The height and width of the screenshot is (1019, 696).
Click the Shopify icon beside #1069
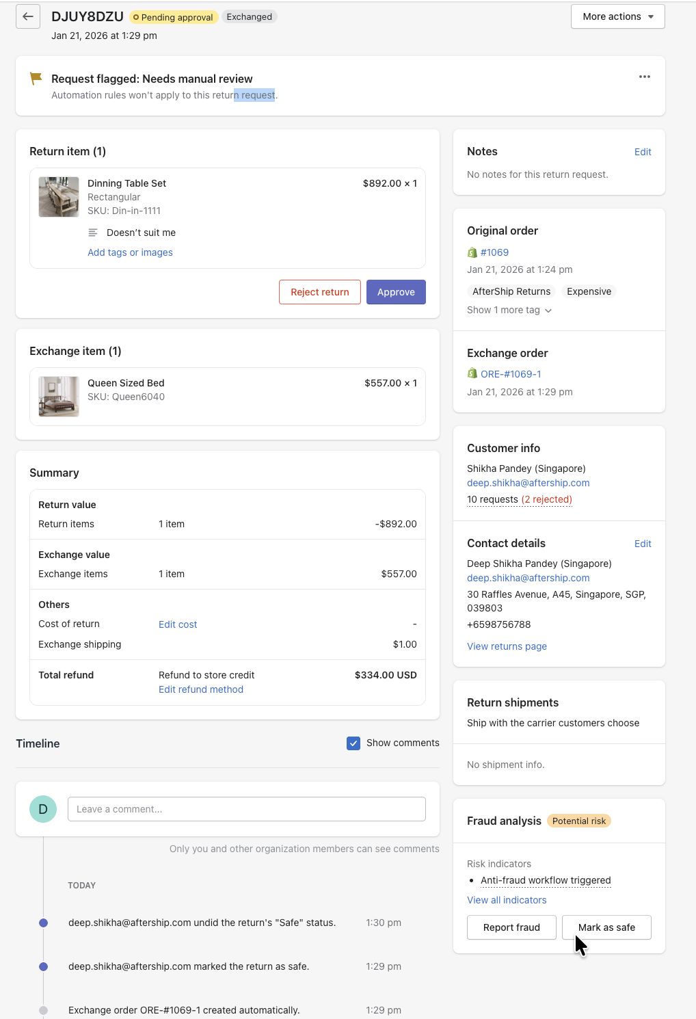click(472, 252)
